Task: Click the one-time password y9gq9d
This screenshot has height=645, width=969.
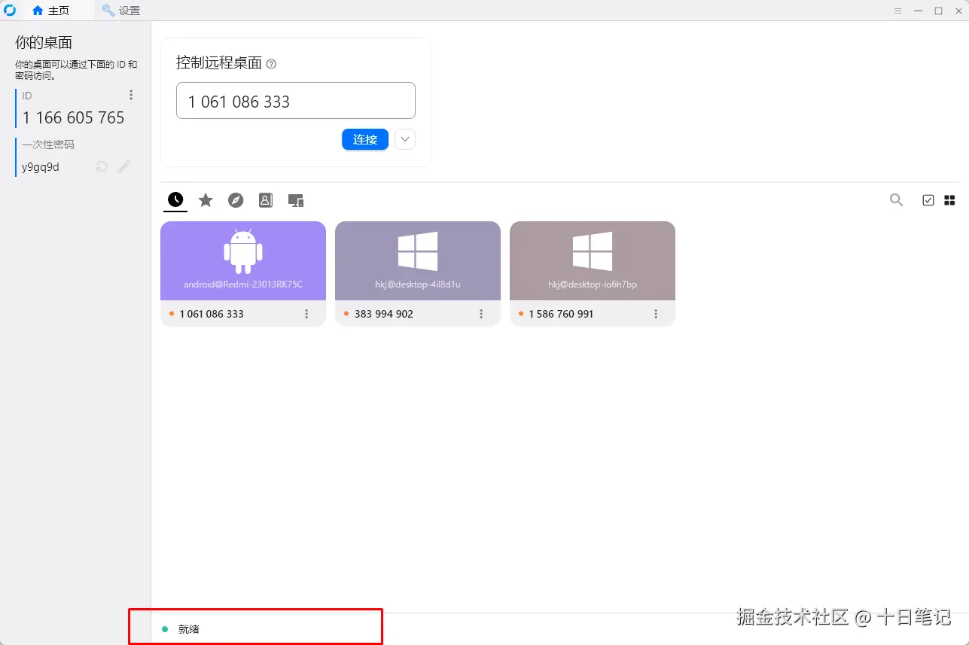Action: pyautogui.click(x=41, y=167)
